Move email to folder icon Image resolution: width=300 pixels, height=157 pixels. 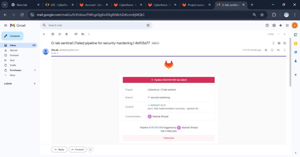[x=83, y=34]
